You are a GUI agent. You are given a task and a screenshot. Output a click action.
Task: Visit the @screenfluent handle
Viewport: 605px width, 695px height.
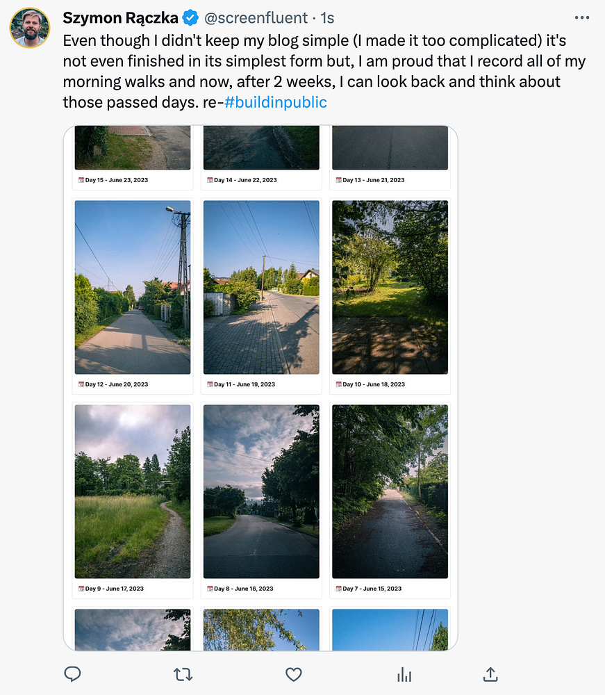pos(256,18)
